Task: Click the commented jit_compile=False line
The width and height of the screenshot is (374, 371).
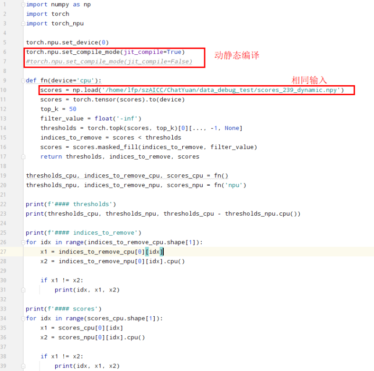Action: (x=109, y=61)
